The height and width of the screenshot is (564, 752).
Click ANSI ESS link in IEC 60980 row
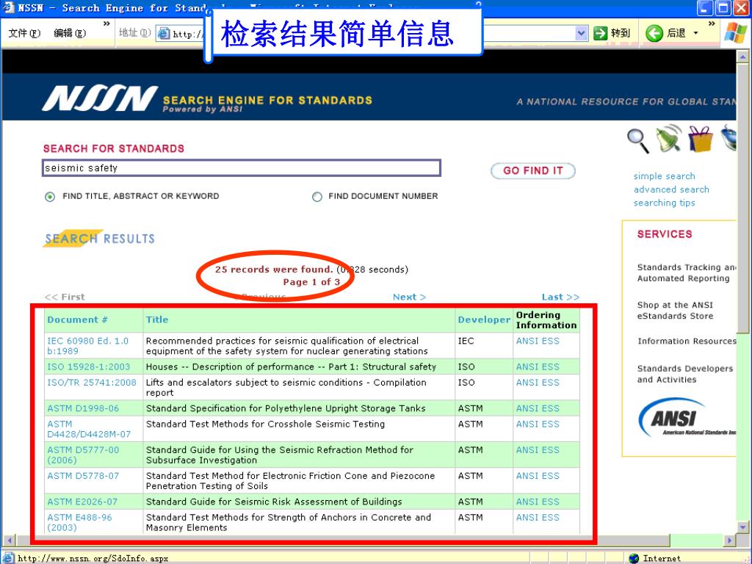point(538,341)
